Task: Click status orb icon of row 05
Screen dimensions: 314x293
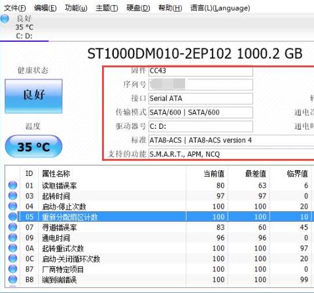Action: [12, 216]
